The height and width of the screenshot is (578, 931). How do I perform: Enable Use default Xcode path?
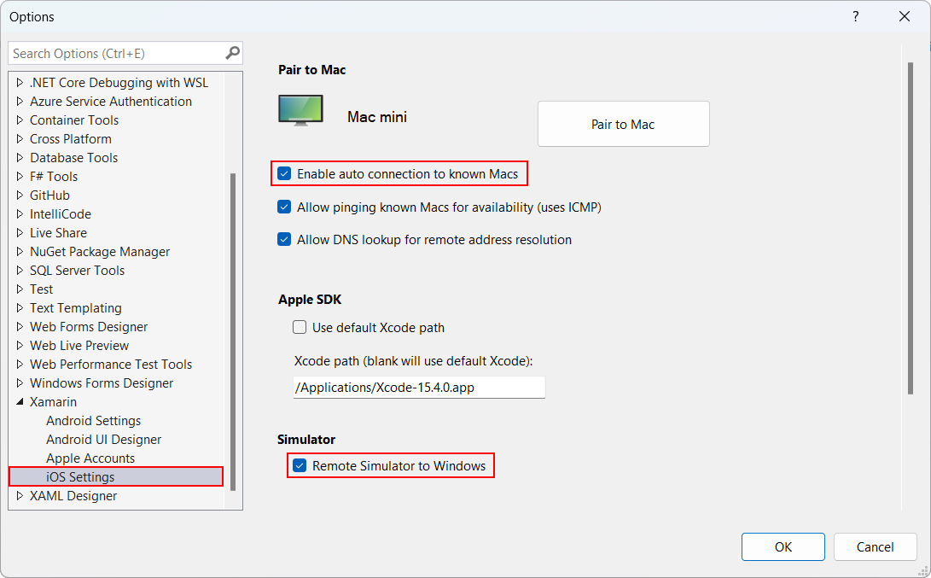(x=300, y=327)
